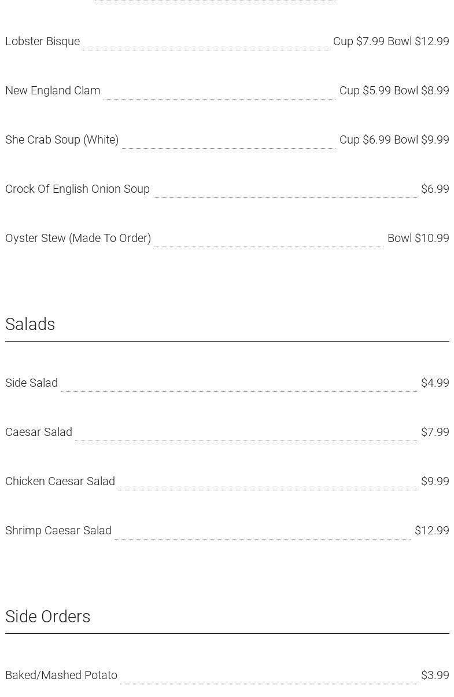
Task: Click the English Onion Soup price
Action: point(435,189)
